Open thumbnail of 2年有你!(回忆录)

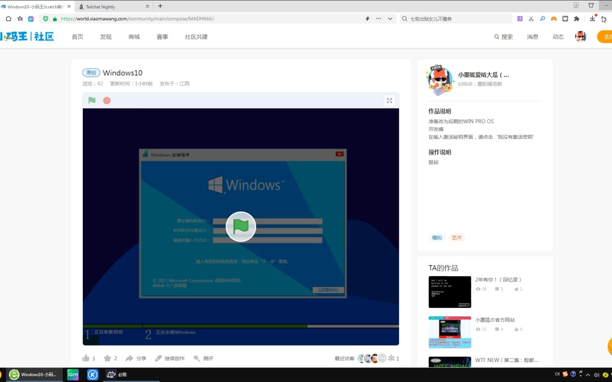coord(450,292)
